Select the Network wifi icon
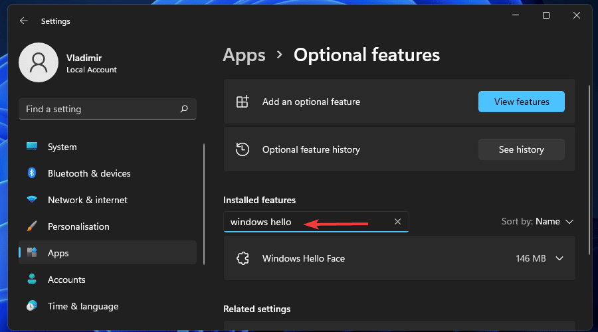 point(32,199)
